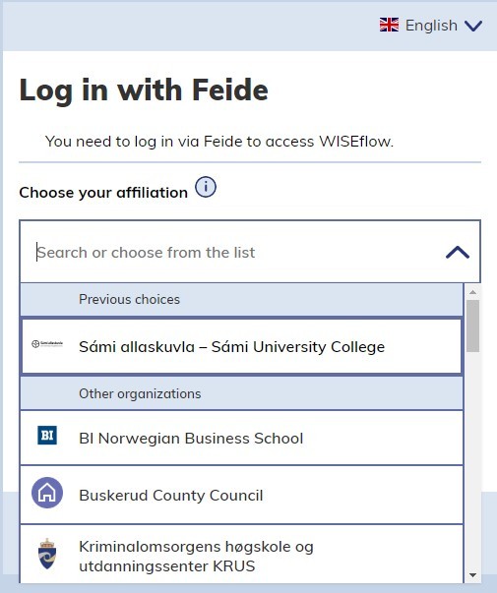
Task: Click the Other organizations header
Action: click(241, 393)
